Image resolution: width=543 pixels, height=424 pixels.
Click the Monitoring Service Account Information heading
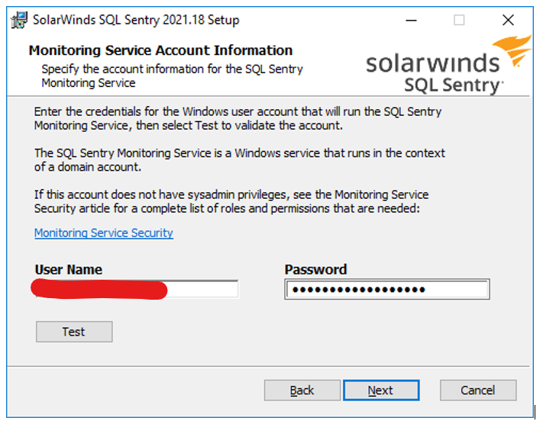(x=160, y=50)
